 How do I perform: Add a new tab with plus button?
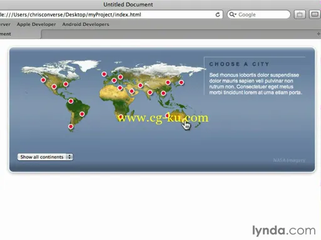318,34
